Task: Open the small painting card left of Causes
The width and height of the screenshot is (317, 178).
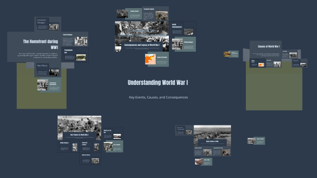Action: click(231, 54)
